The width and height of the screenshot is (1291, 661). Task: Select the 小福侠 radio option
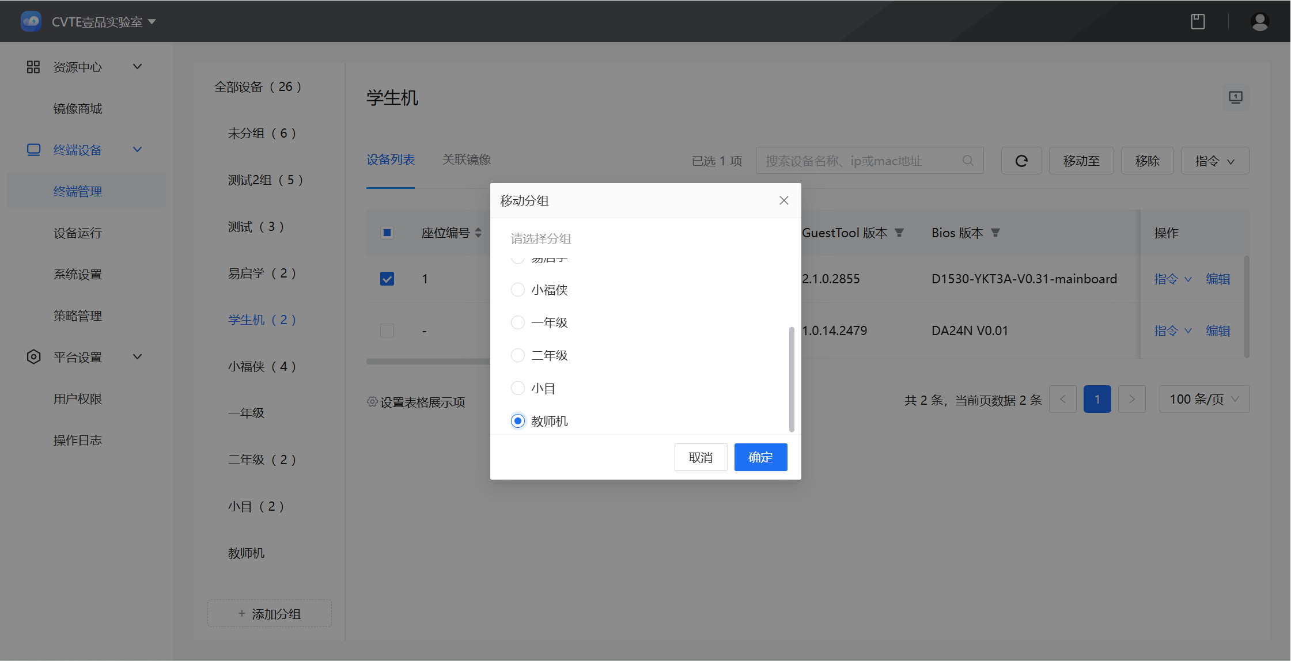[x=518, y=290]
